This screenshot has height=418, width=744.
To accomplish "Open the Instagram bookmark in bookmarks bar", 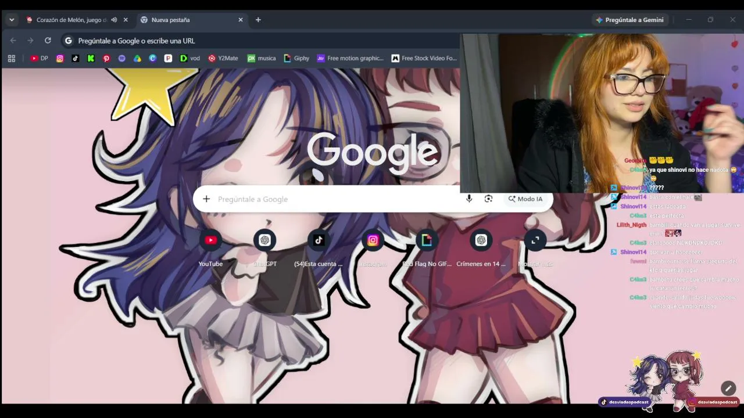I will coord(60,58).
